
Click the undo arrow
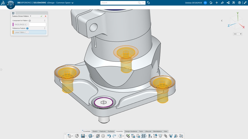(x=109, y=136)
